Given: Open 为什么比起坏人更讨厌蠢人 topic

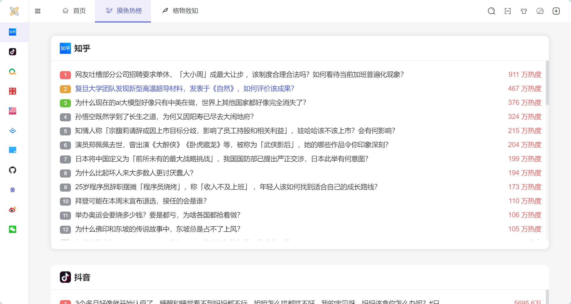Looking at the screenshot, I should [134, 173].
